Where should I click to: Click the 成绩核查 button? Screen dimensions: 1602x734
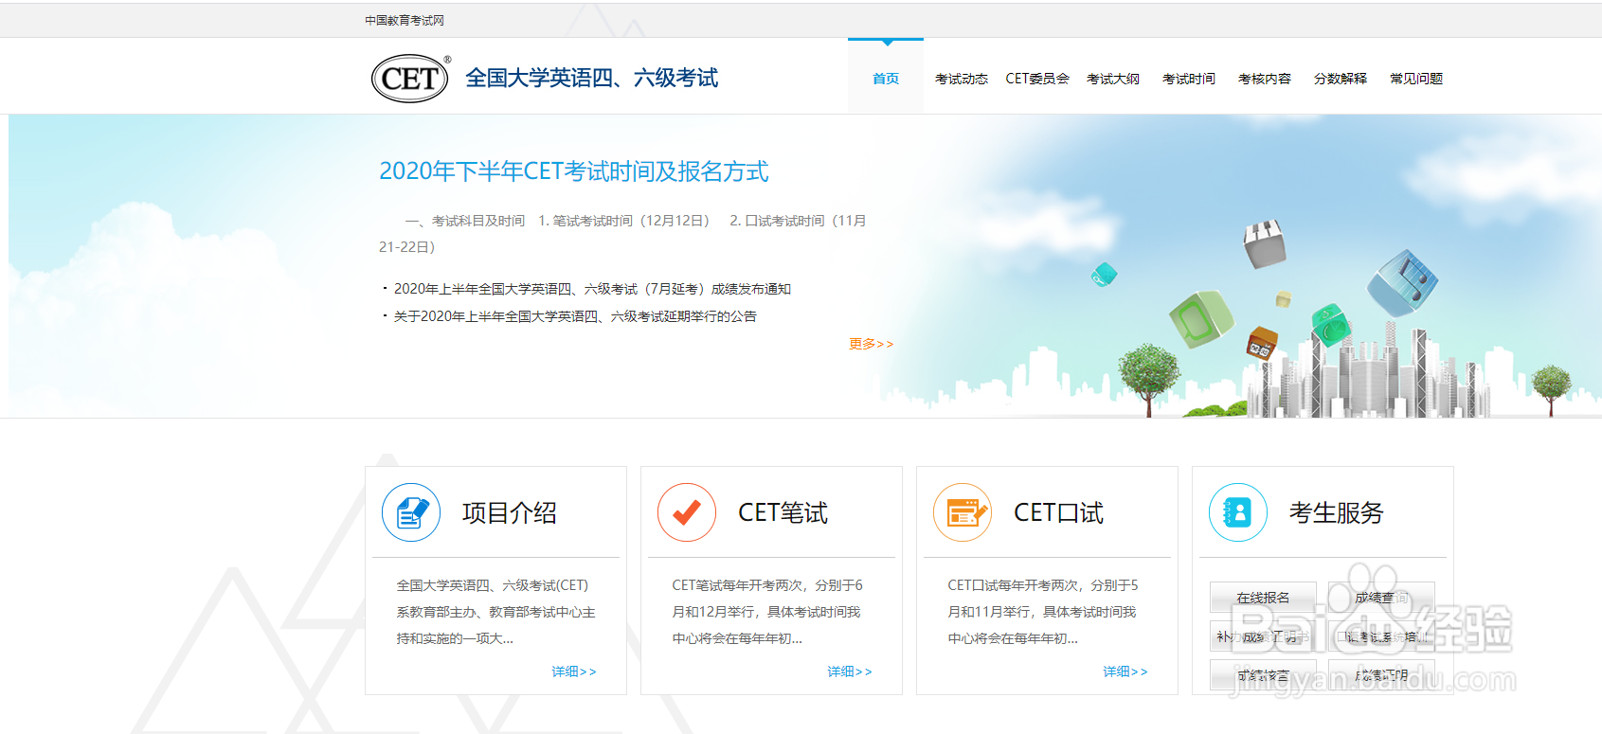pos(1263,675)
